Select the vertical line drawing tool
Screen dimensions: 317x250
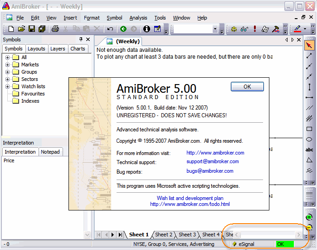click(x=310, y=87)
